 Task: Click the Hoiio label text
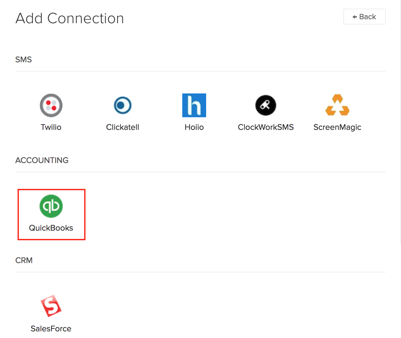[194, 127]
